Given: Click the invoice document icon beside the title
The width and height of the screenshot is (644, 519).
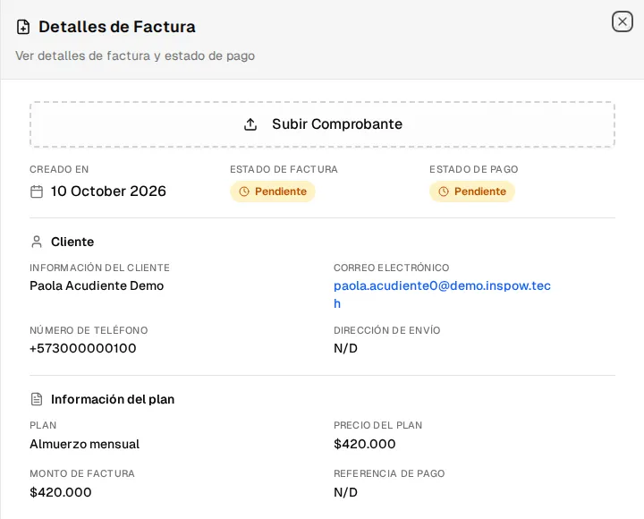Looking at the screenshot, I should (x=23, y=27).
